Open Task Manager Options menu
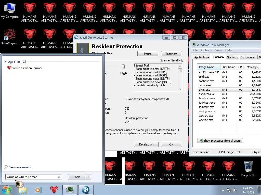 (206, 50)
